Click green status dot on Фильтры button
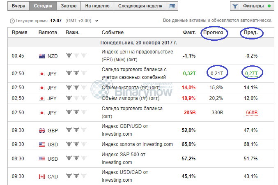Viewport: 278px width, 185px height. pos(269,6)
